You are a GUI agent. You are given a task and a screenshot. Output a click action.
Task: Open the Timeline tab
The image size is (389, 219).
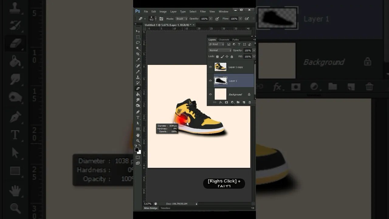coord(165,208)
